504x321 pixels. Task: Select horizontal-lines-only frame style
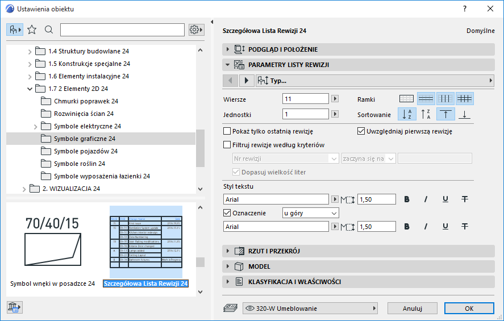coord(426,98)
